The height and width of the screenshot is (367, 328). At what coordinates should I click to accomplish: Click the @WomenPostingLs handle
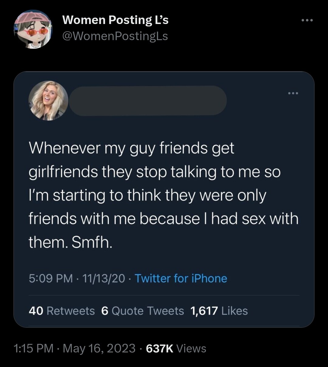pos(115,36)
